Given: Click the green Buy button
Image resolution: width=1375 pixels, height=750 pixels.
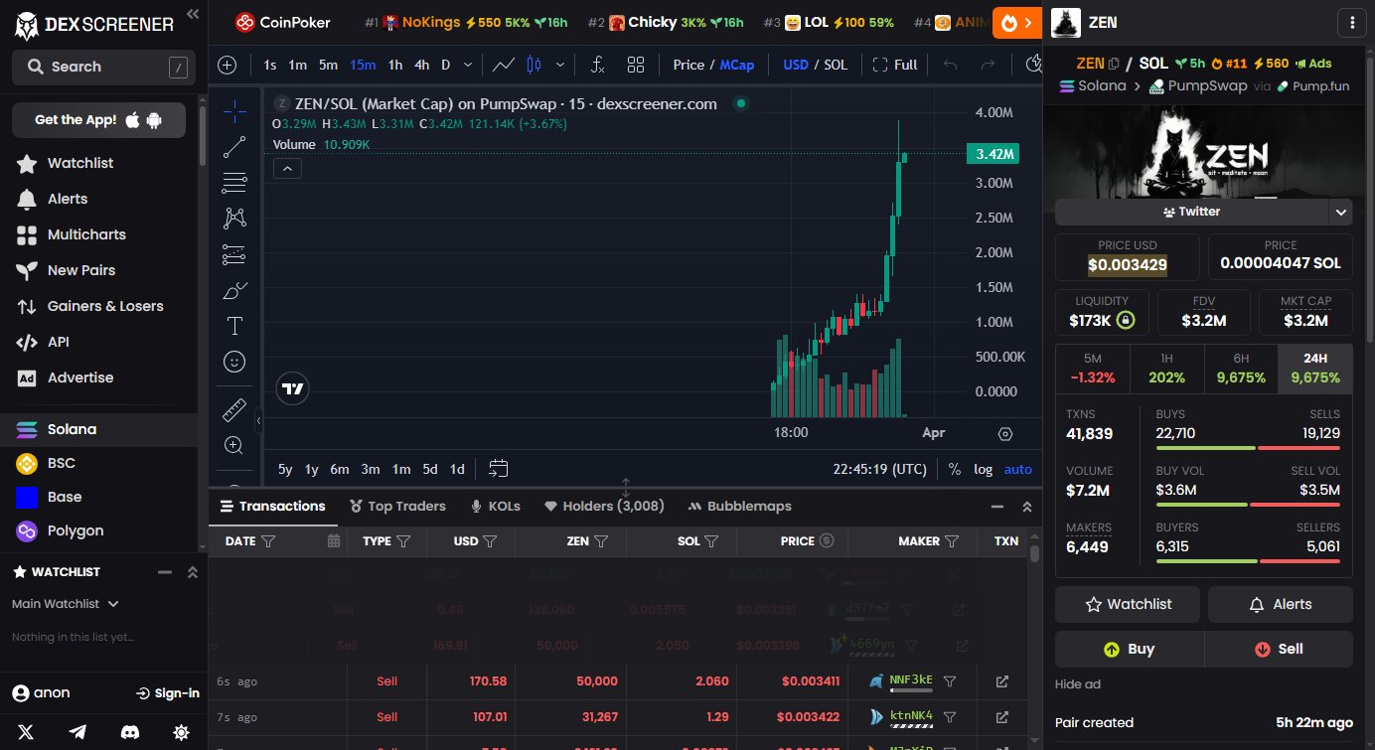Looking at the screenshot, I should pos(1130,649).
